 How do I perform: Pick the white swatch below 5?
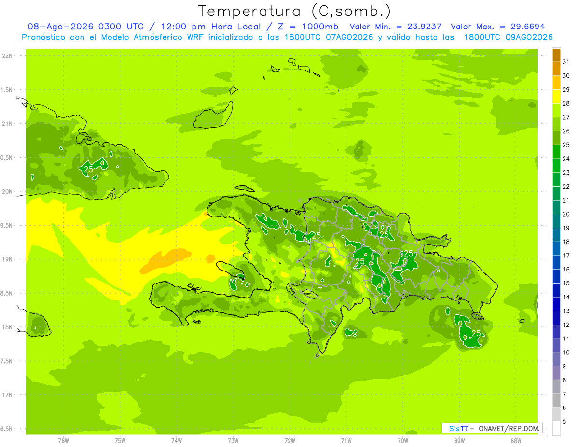[556, 428]
